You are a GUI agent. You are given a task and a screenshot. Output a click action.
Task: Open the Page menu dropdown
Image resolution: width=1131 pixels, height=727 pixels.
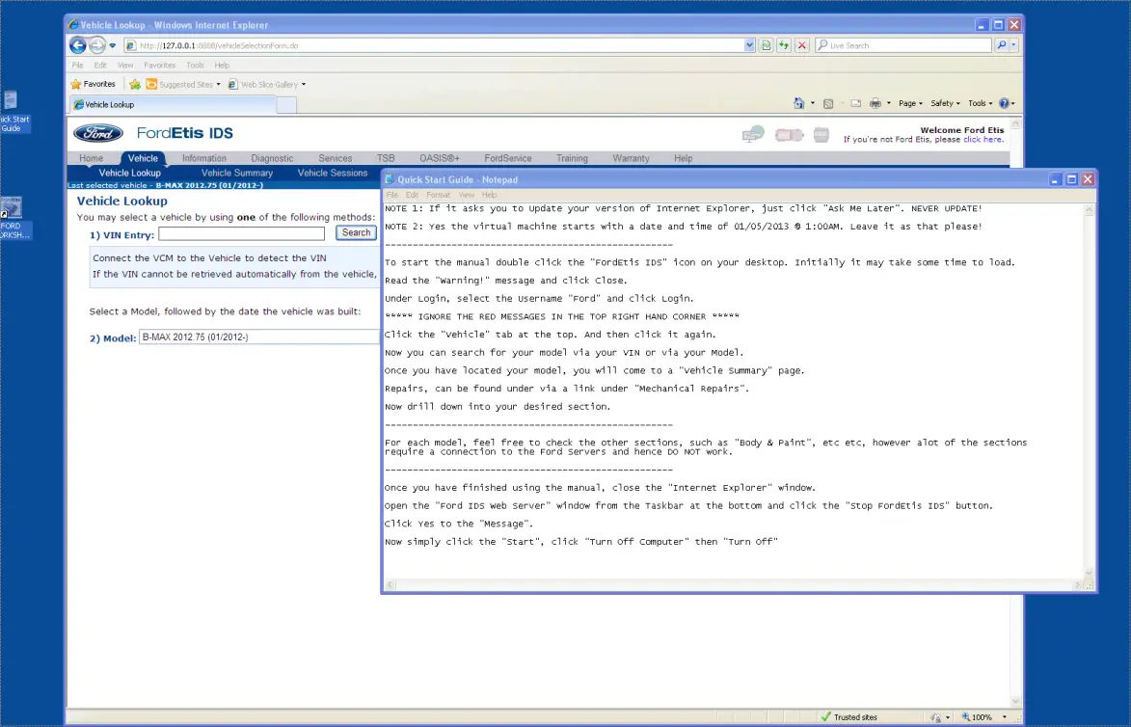point(910,103)
